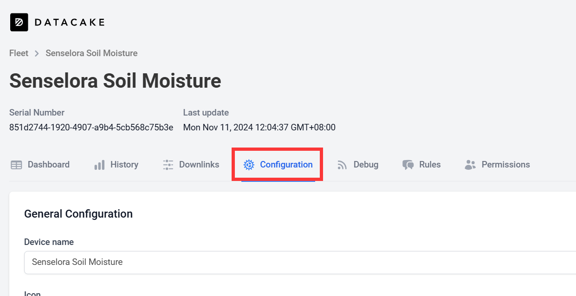The height and width of the screenshot is (296, 576).
Task: Click the Datacake logo icon
Action: (19, 22)
